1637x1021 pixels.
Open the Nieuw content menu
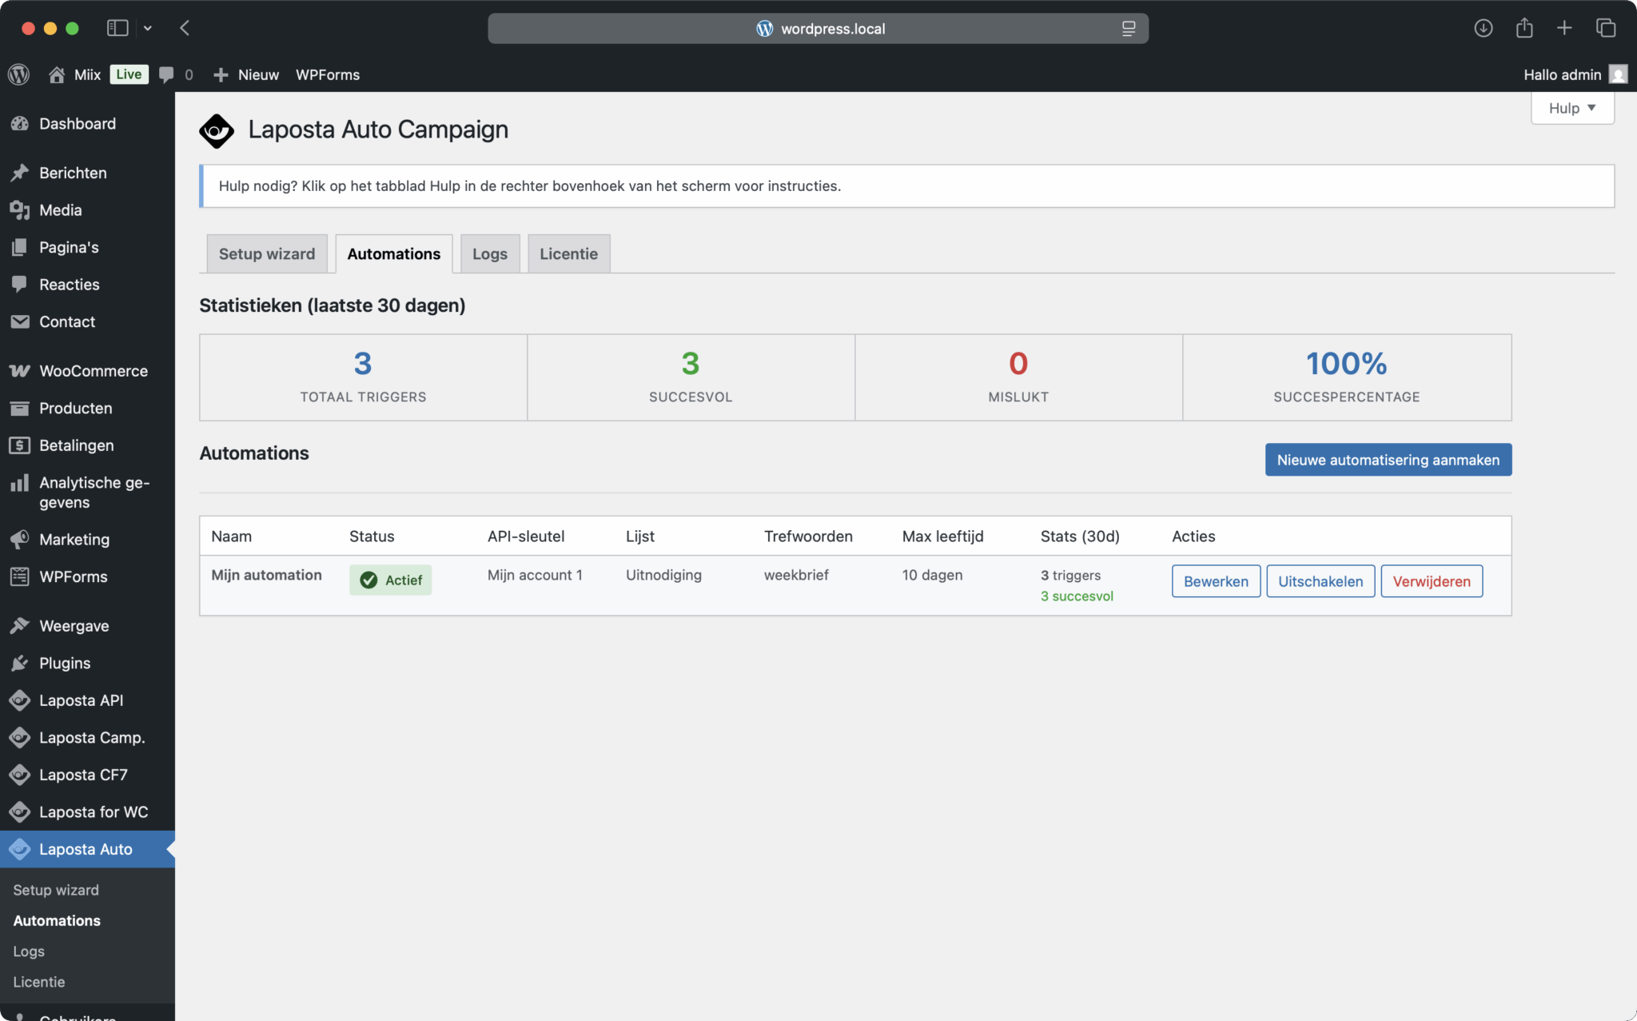pos(247,74)
